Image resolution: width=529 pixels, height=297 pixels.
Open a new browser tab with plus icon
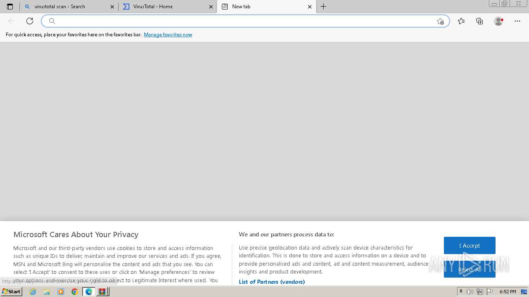point(324,7)
